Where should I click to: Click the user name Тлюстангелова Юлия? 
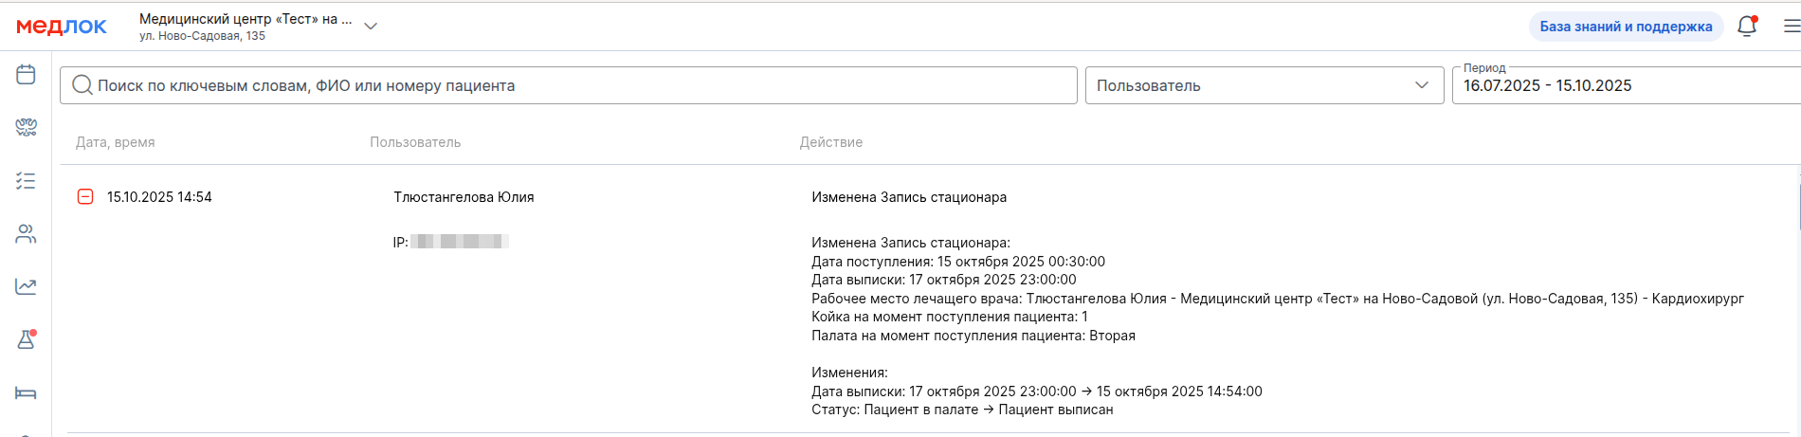(464, 197)
